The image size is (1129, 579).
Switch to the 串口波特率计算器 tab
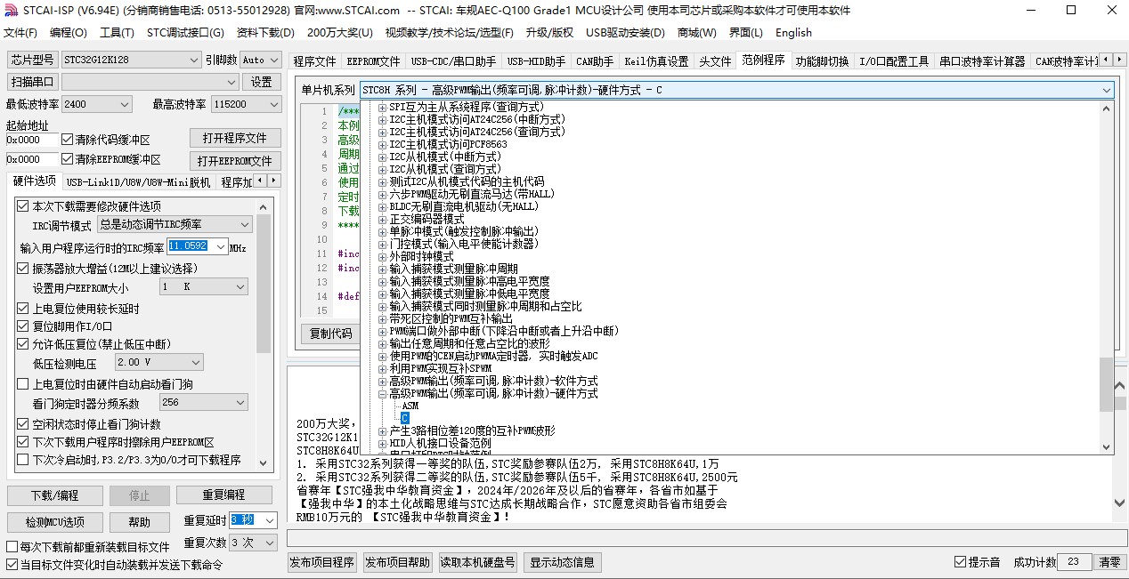(982, 61)
